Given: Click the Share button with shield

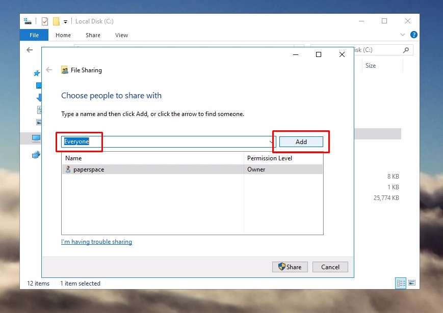Looking at the screenshot, I should [290, 267].
